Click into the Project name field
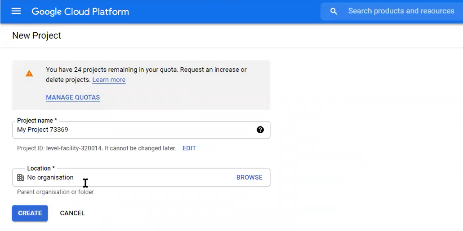 click(x=141, y=130)
